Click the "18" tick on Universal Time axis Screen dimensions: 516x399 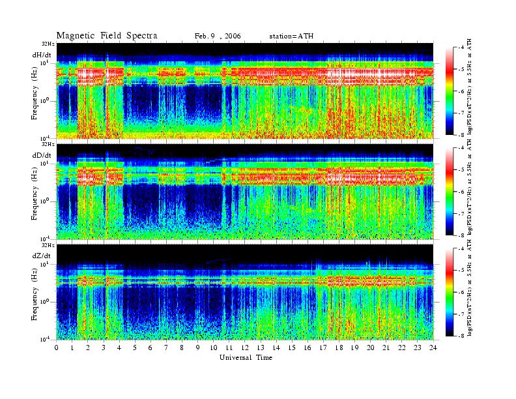[339, 347]
